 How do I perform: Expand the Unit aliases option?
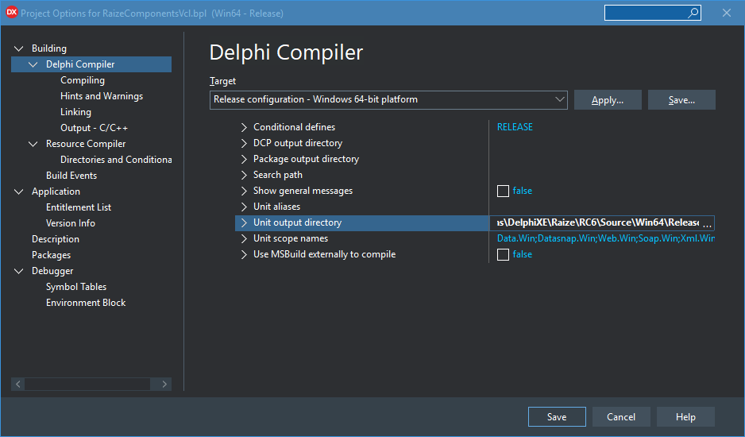(244, 207)
